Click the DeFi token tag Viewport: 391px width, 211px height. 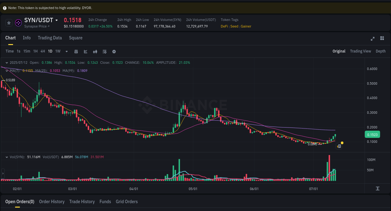[224, 26]
